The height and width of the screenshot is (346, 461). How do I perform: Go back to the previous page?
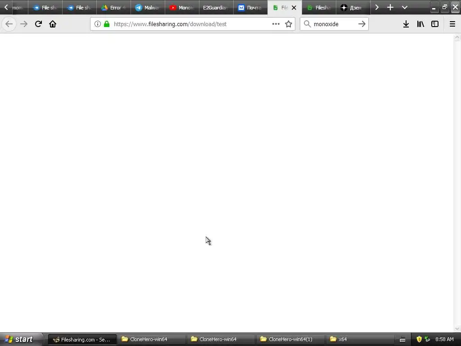tap(9, 24)
